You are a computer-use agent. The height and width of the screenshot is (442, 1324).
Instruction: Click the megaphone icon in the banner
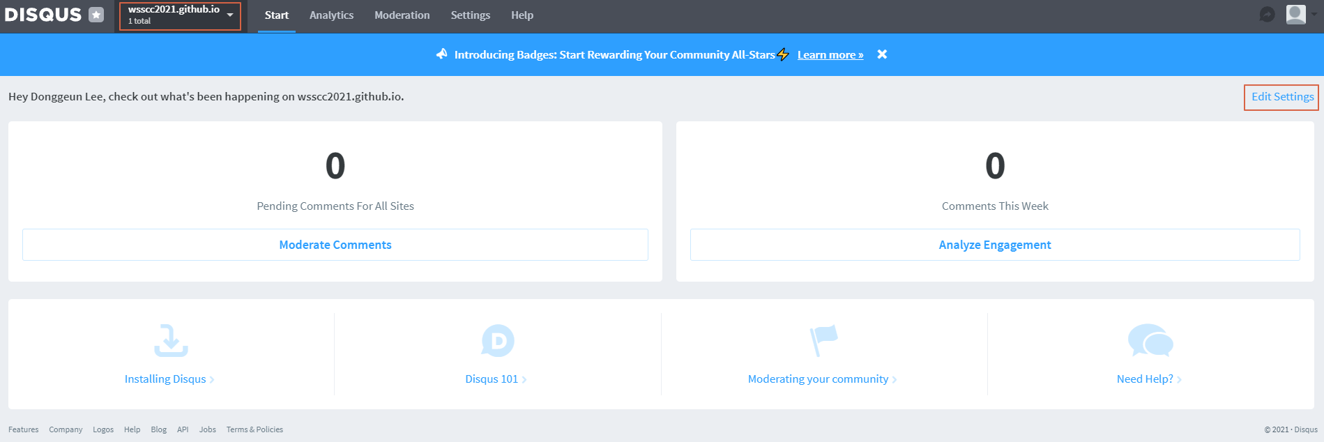click(x=442, y=54)
